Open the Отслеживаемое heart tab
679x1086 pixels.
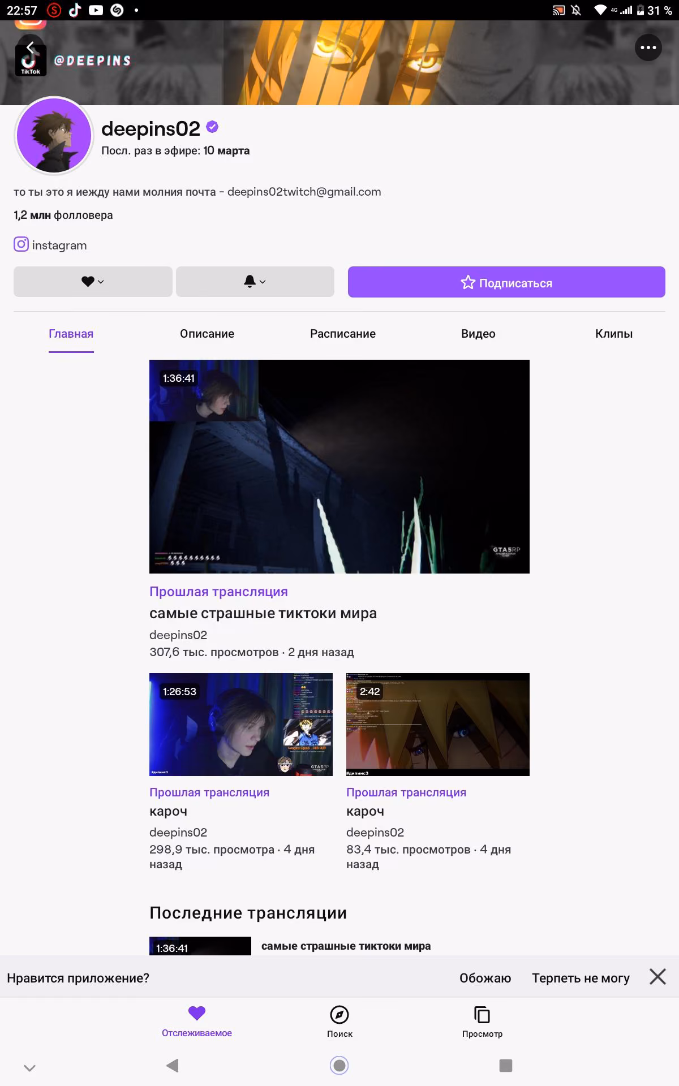(x=197, y=1022)
